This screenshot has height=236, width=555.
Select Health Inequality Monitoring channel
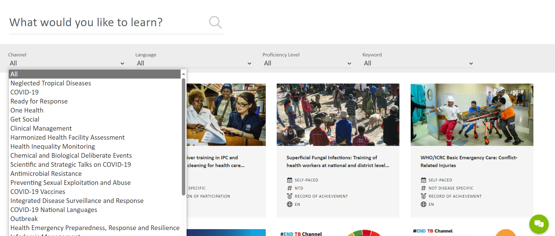pyautogui.click(x=95, y=147)
